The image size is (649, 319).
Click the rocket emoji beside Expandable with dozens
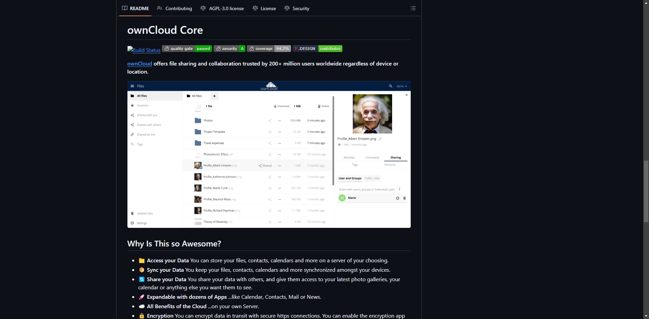pyautogui.click(x=142, y=297)
